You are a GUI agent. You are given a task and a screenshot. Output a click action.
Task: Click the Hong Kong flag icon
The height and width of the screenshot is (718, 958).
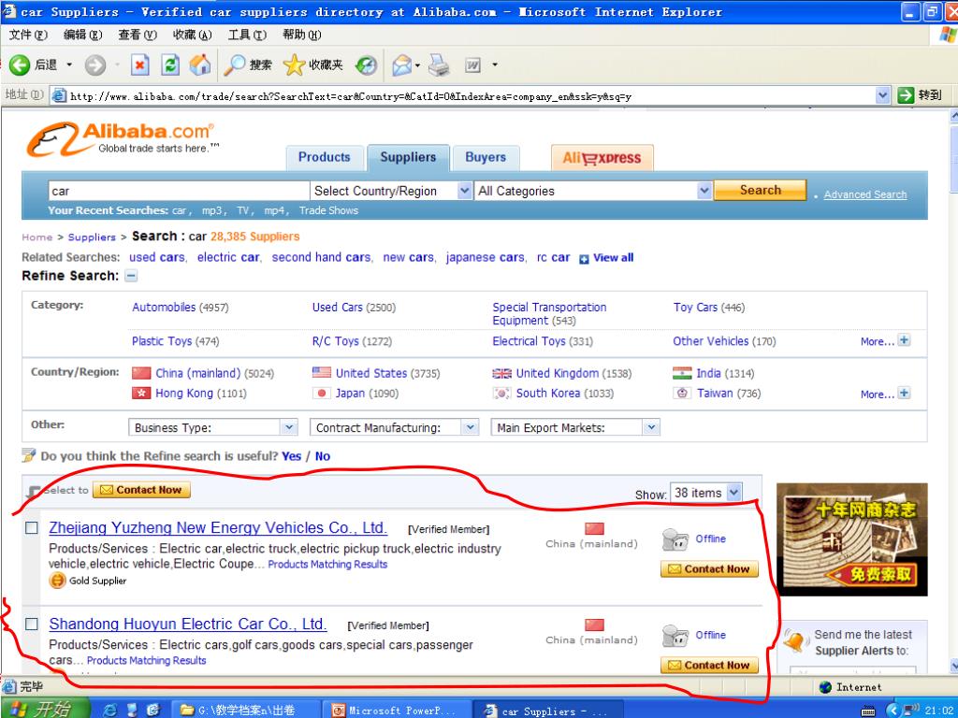pyautogui.click(x=141, y=393)
